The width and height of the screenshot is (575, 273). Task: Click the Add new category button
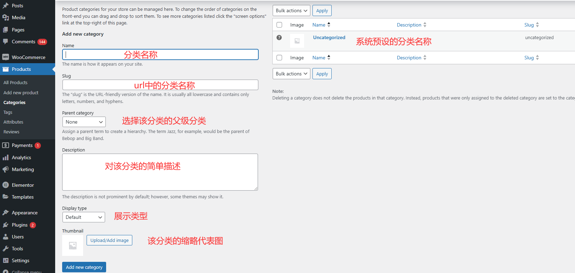point(84,267)
